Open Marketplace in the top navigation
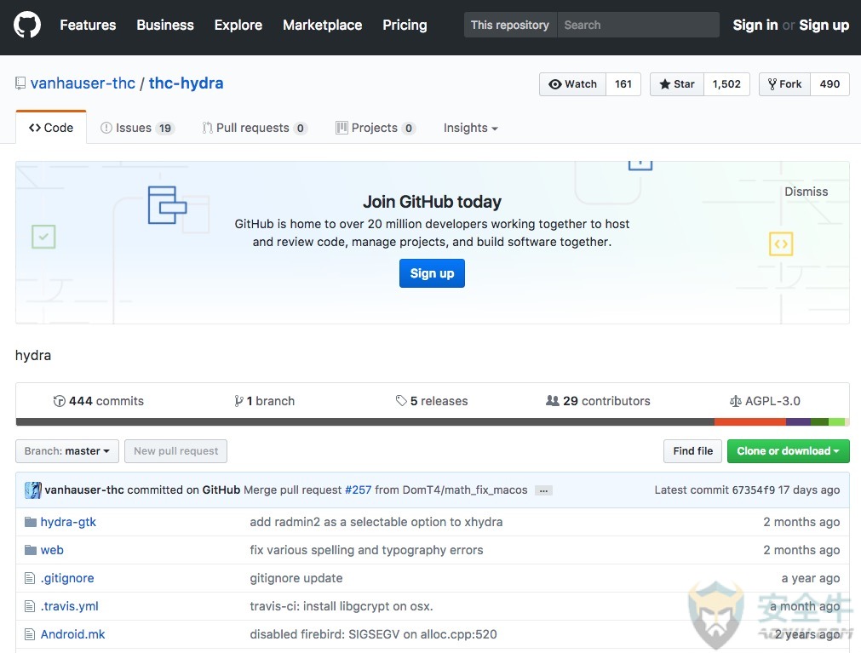861x653 pixels. pyautogui.click(x=322, y=26)
